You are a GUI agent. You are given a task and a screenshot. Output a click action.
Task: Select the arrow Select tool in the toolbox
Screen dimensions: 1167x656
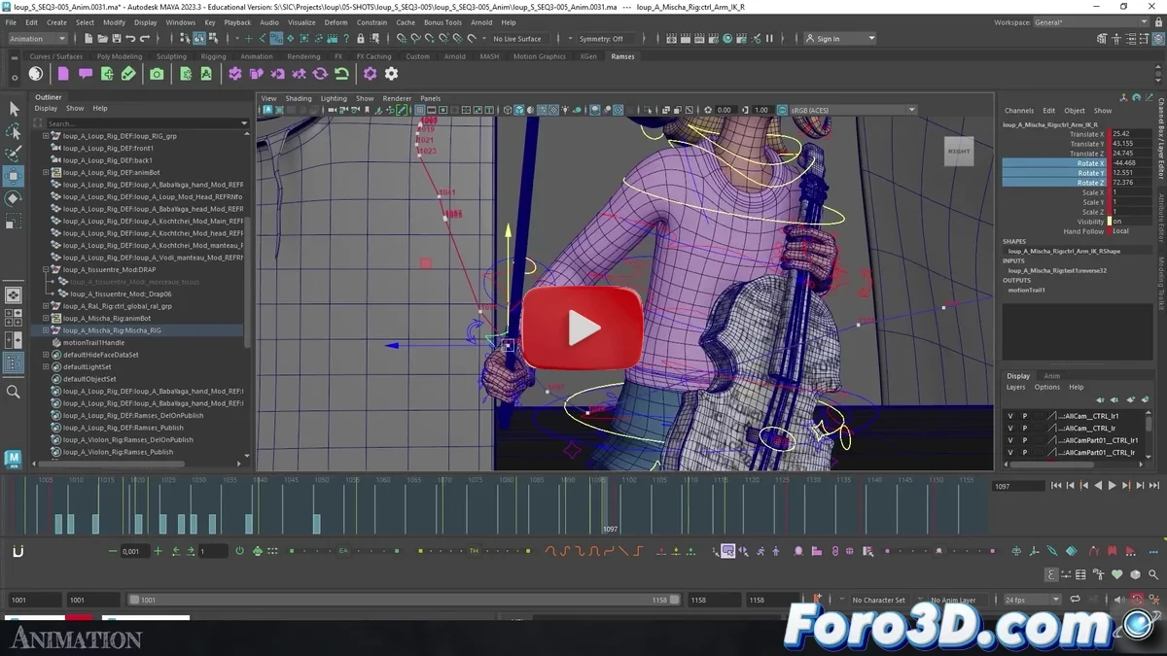[14, 109]
